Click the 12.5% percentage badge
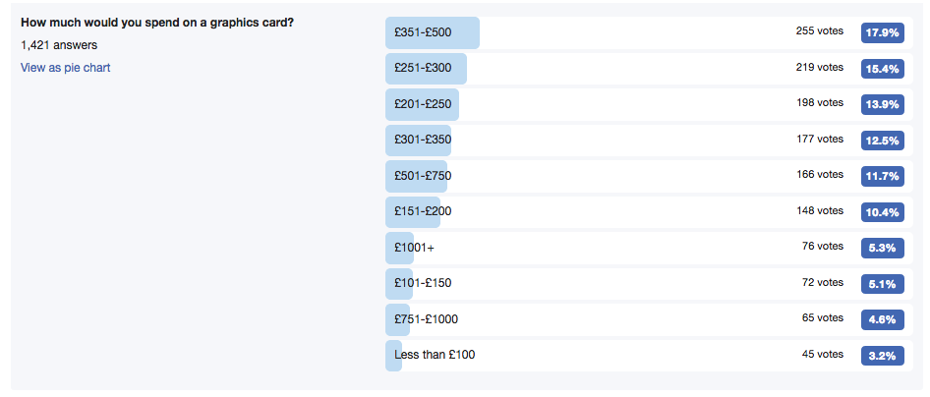The height and width of the screenshot is (397, 930). click(882, 141)
